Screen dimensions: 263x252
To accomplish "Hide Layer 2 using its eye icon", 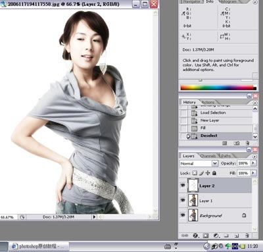I will coord(183,186).
